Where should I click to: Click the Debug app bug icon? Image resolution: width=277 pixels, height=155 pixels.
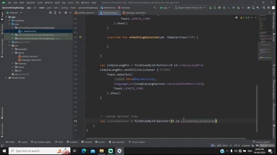tap(224, 8)
